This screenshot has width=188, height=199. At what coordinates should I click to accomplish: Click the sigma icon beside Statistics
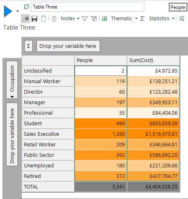click(142, 19)
